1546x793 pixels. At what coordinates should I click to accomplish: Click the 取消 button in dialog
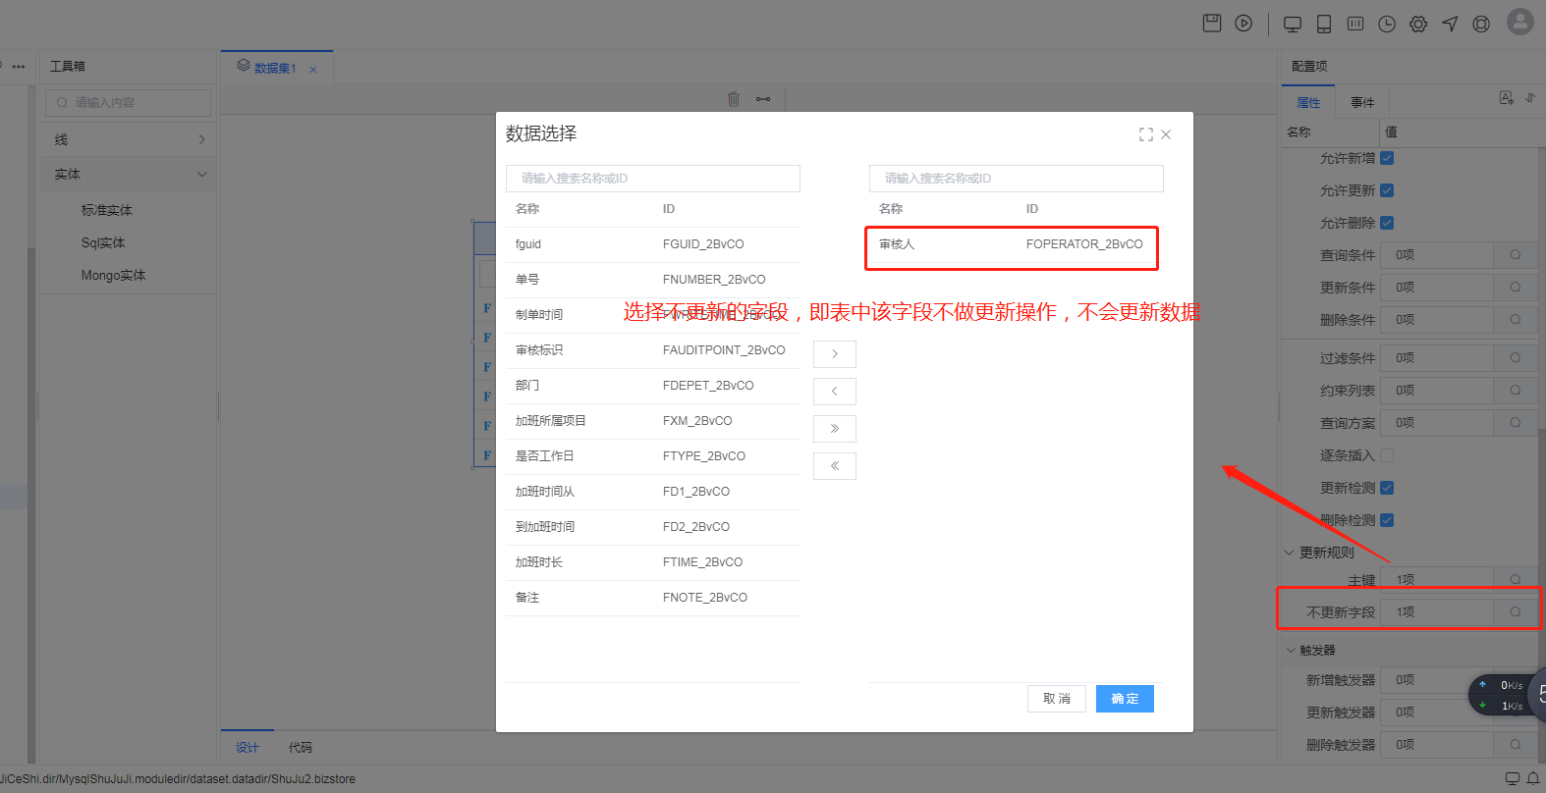coord(1057,699)
